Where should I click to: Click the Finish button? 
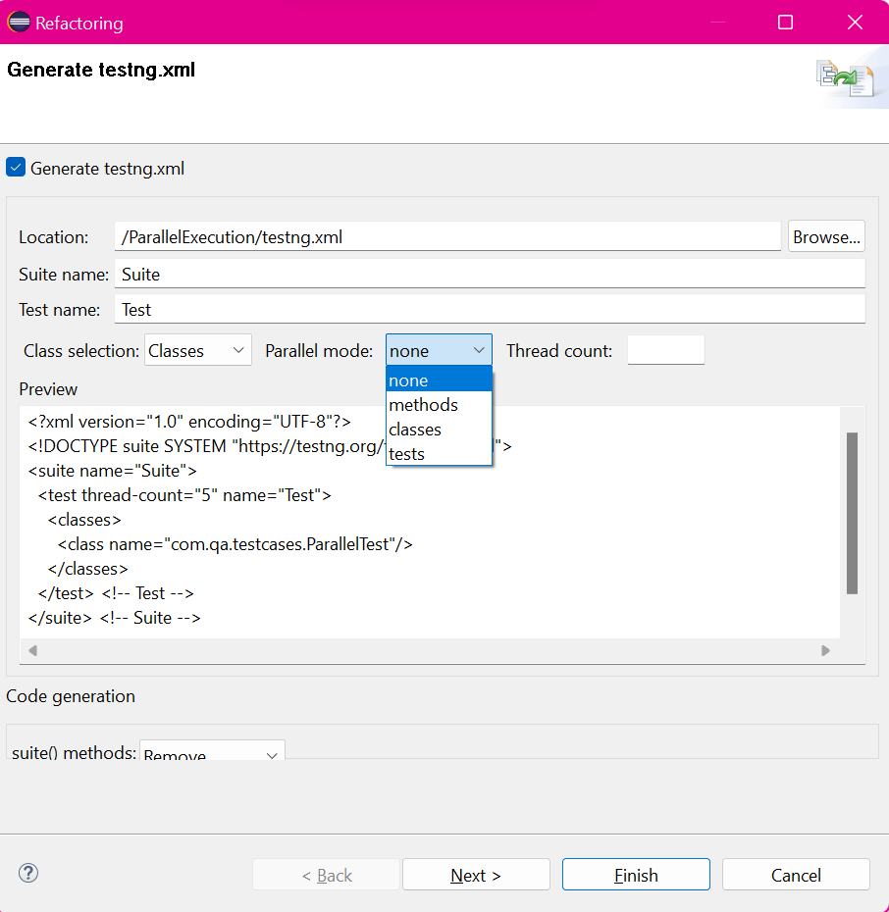pyautogui.click(x=636, y=874)
